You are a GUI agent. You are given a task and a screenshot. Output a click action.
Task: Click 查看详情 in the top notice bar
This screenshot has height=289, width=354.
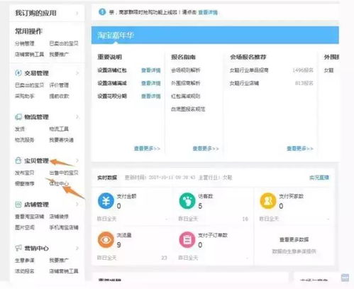[x=208, y=12]
